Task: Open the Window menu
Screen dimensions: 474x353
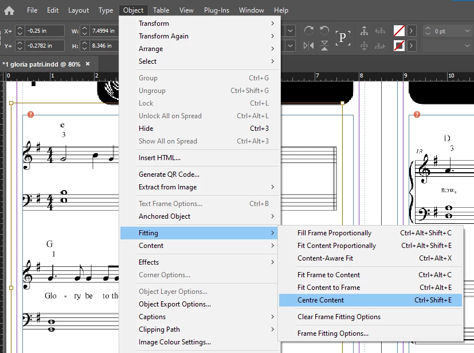Action: (252, 10)
